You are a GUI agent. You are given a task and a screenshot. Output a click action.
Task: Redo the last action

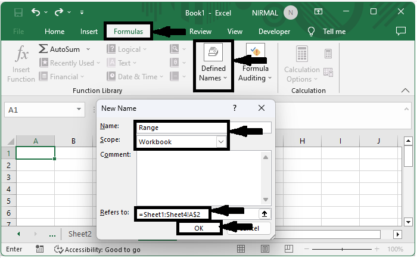point(59,12)
